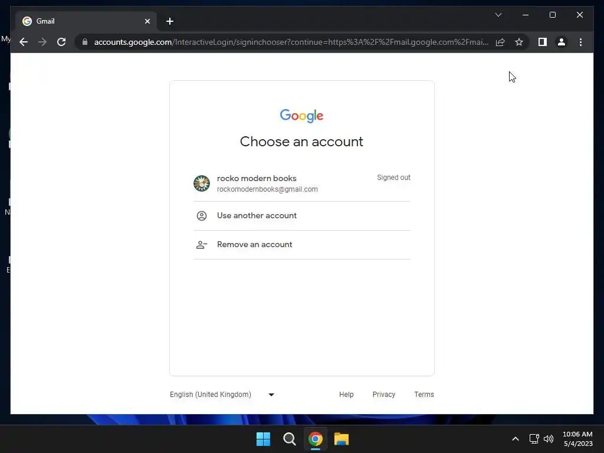Click the volume speaker icon in tray
The height and width of the screenshot is (453, 604).
(549, 439)
